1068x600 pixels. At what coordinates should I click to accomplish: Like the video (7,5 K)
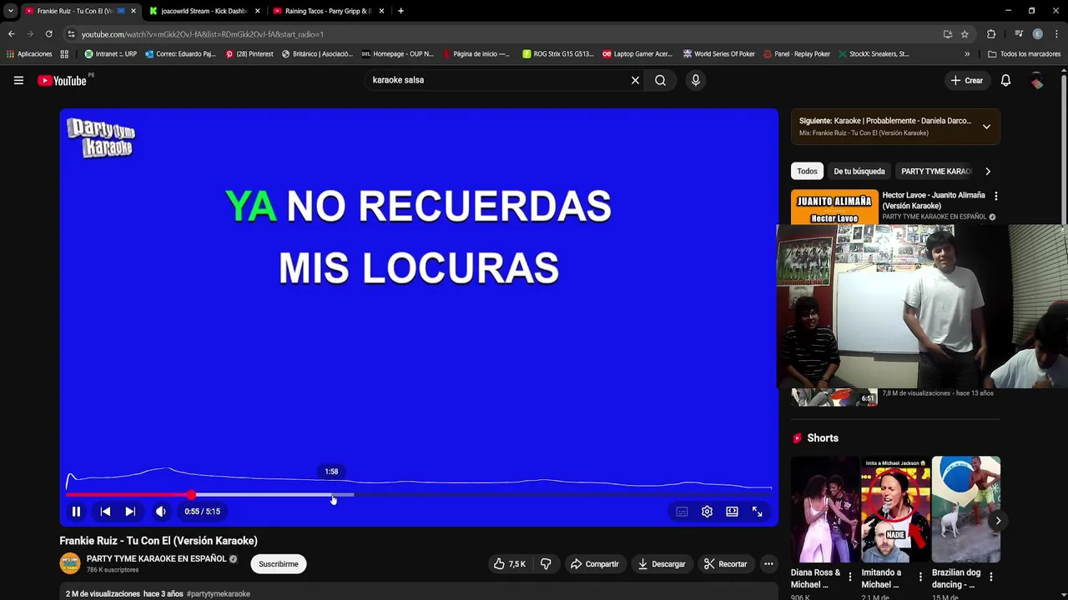[509, 564]
